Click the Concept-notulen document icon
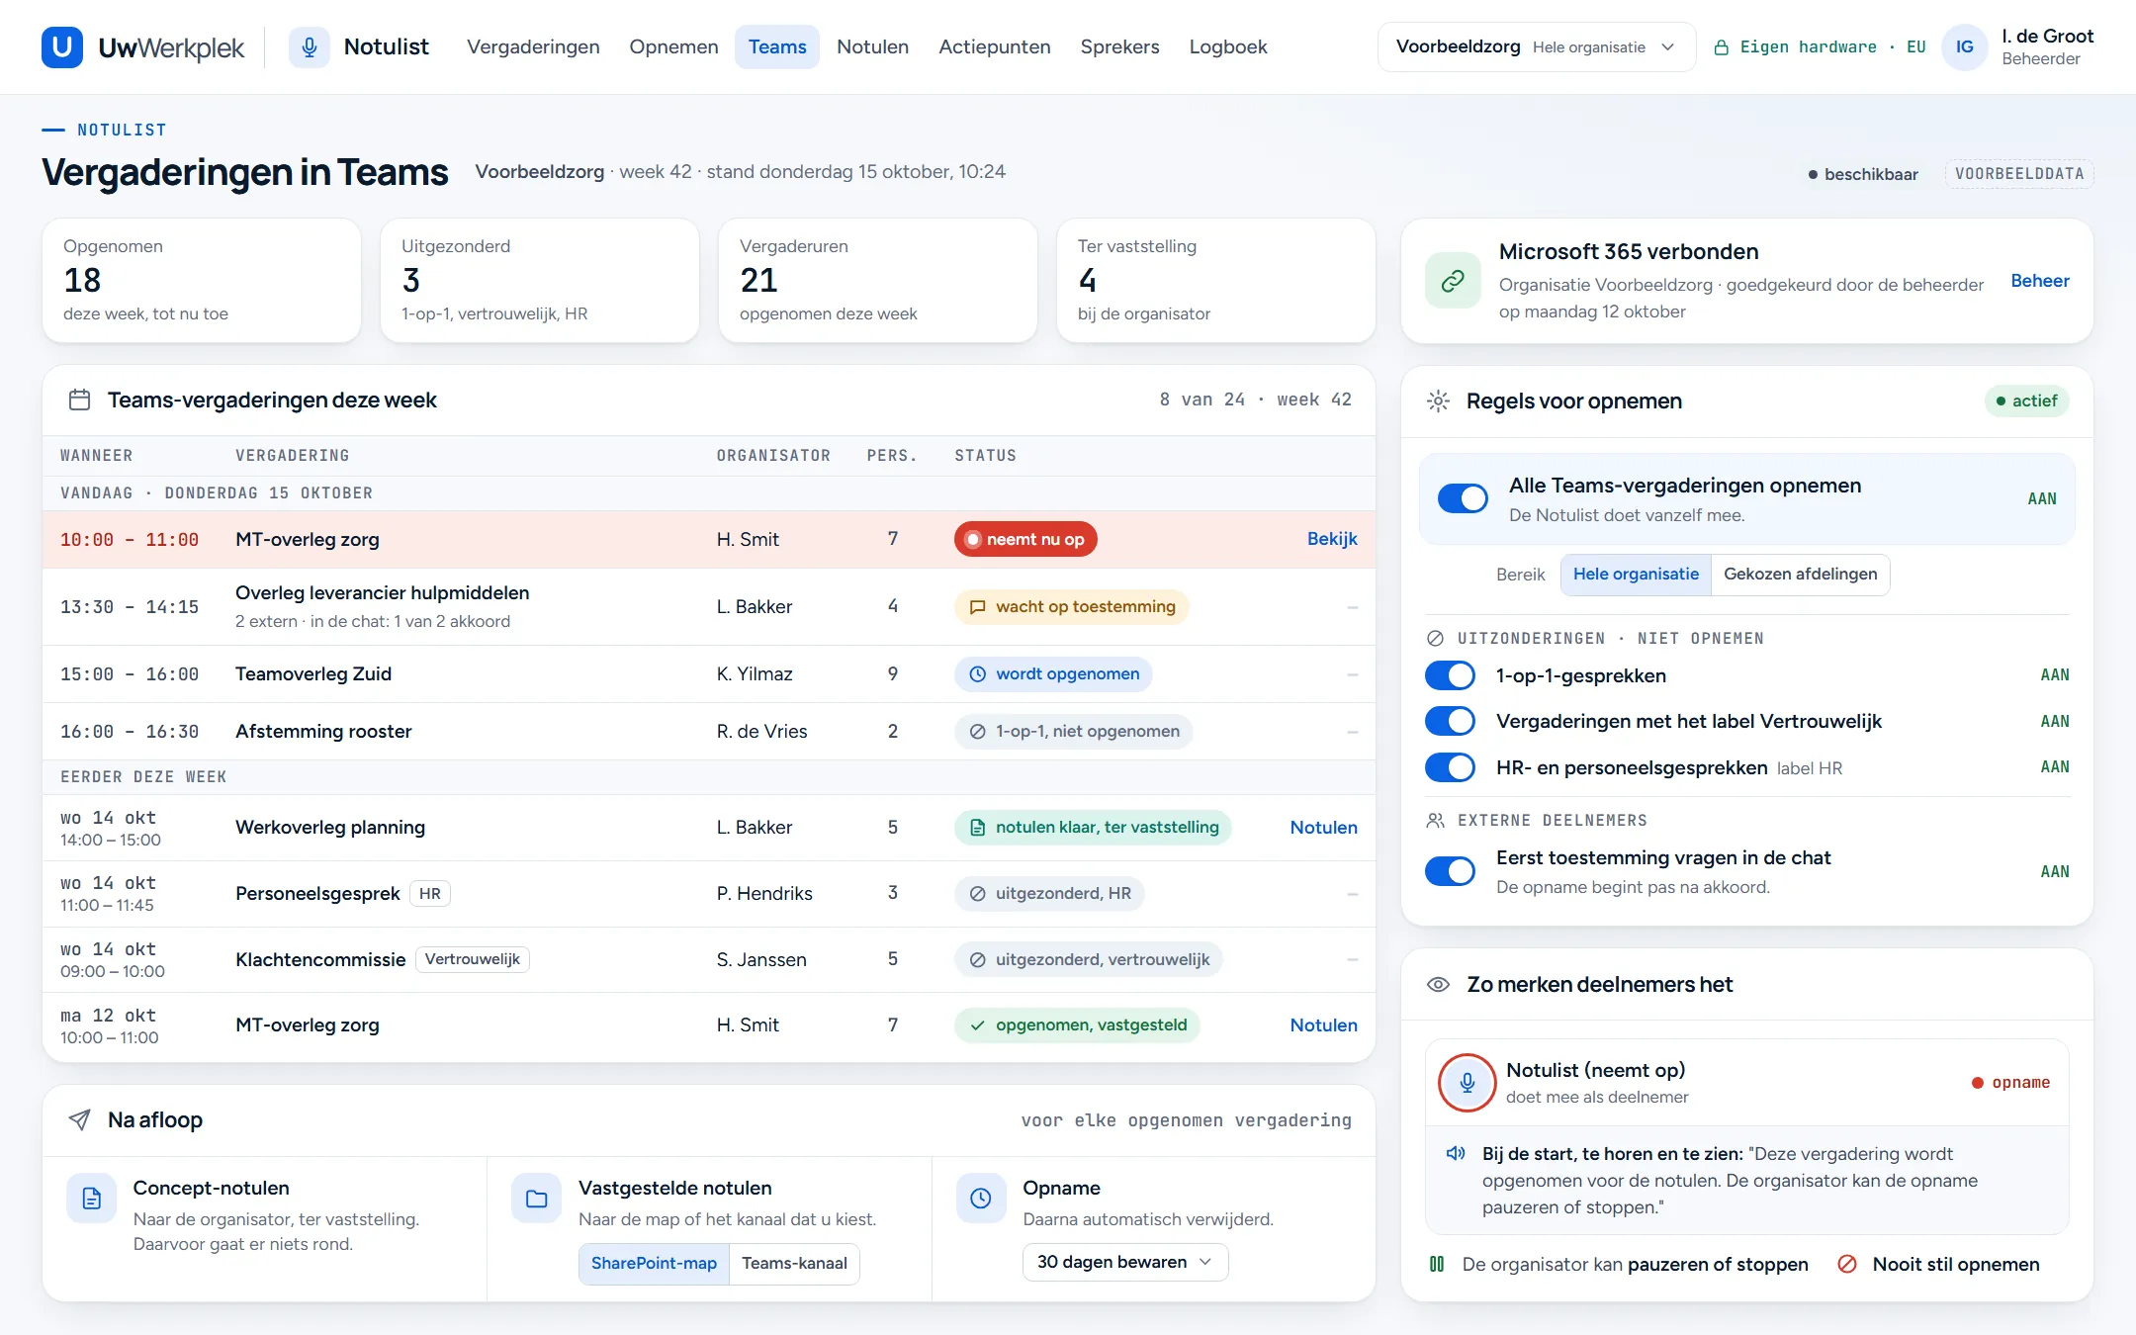Image resolution: width=2136 pixels, height=1335 pixels. [91, 1199]
